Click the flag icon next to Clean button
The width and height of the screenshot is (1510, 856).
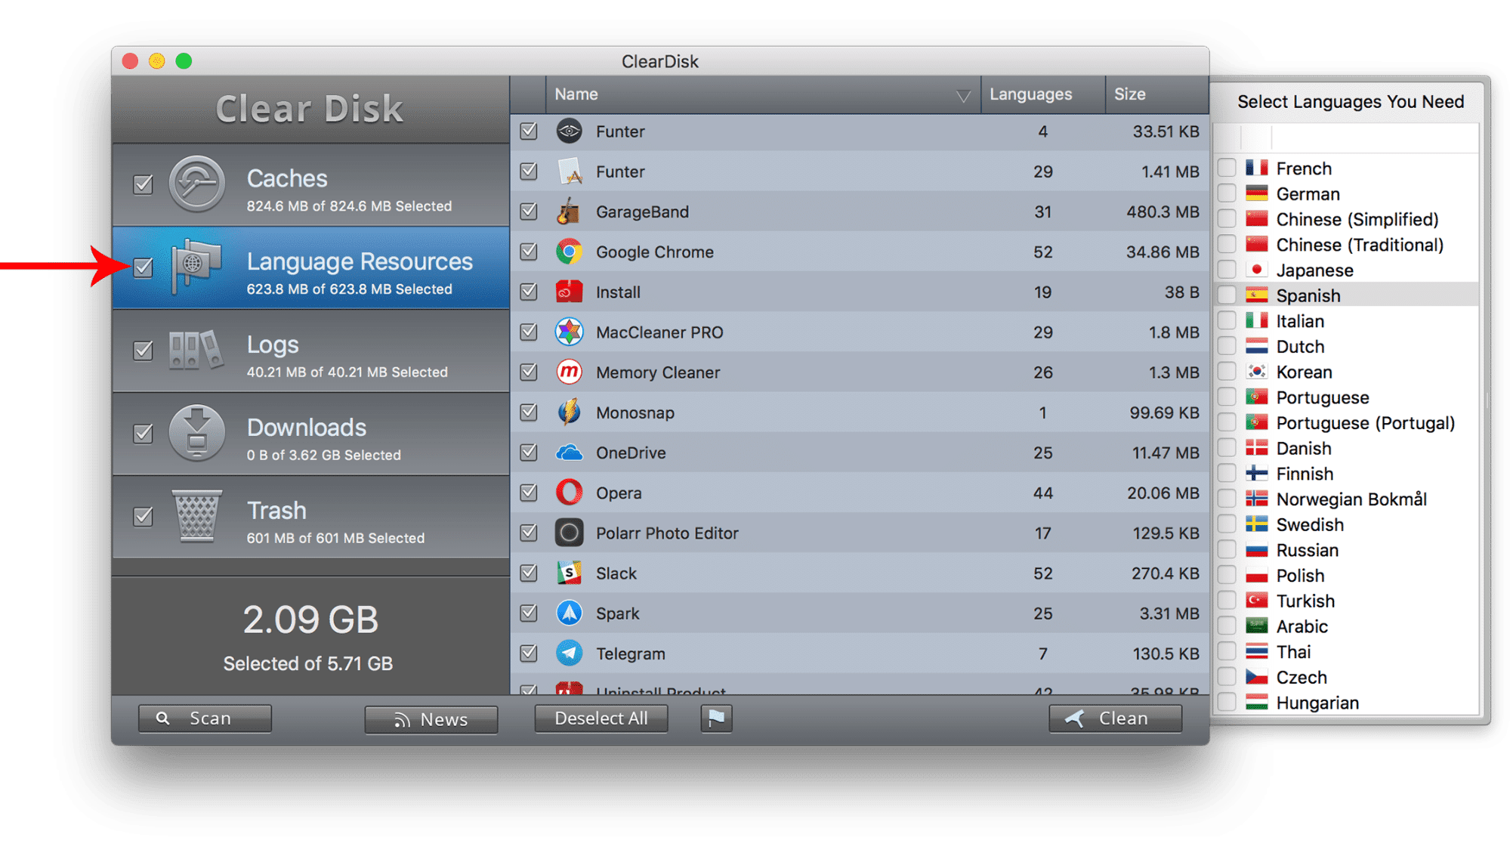(718, 718)
